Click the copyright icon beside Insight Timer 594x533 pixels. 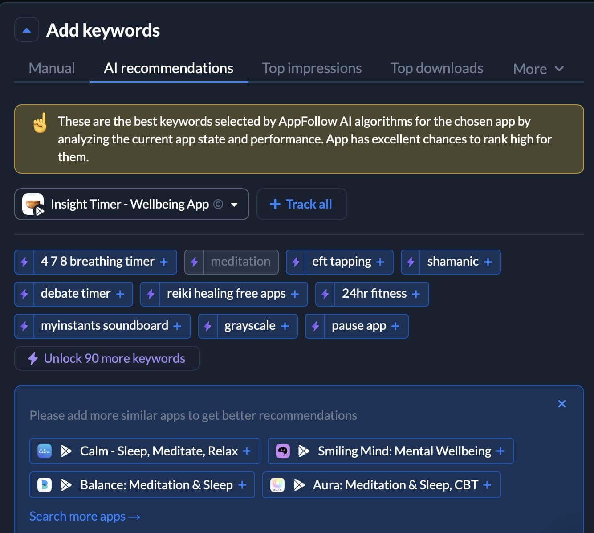218,204
